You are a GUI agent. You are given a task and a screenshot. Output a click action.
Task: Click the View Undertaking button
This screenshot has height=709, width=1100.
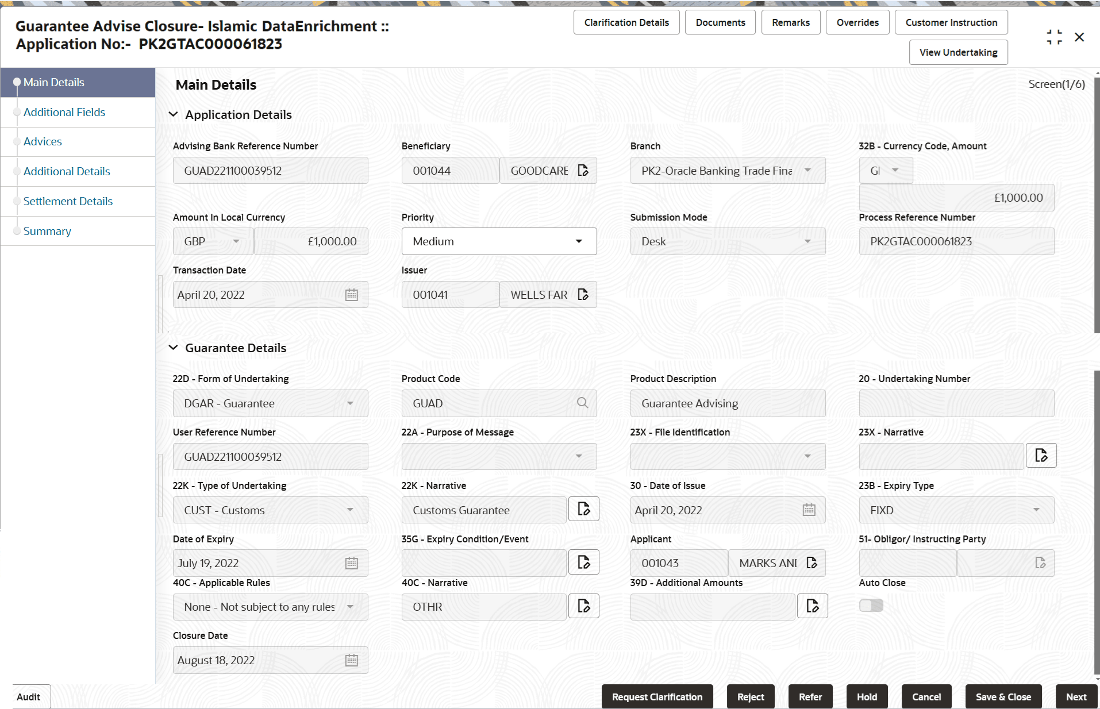957,52
